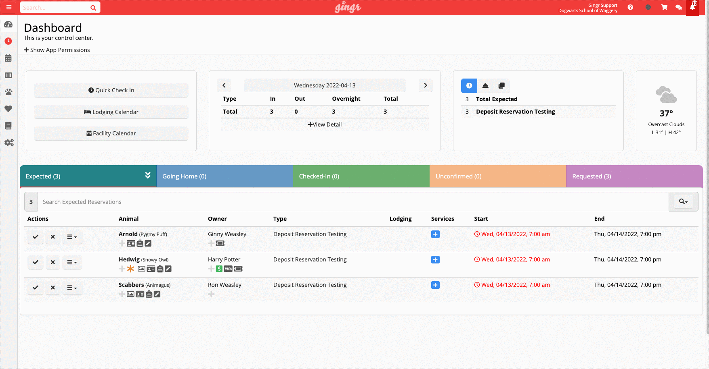Check in Scabbers with the checkmark button

(36, 288)
